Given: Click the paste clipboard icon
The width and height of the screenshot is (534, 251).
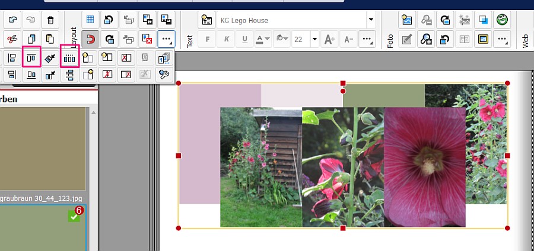Looking at the screenshot, I should coord(50,40).
